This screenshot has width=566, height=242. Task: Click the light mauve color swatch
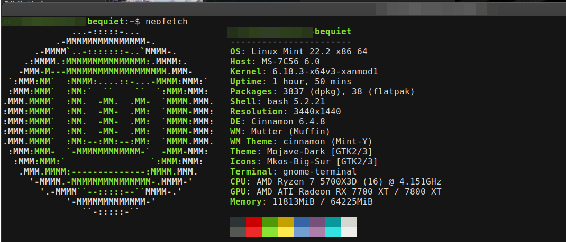(x=317, y=231)
